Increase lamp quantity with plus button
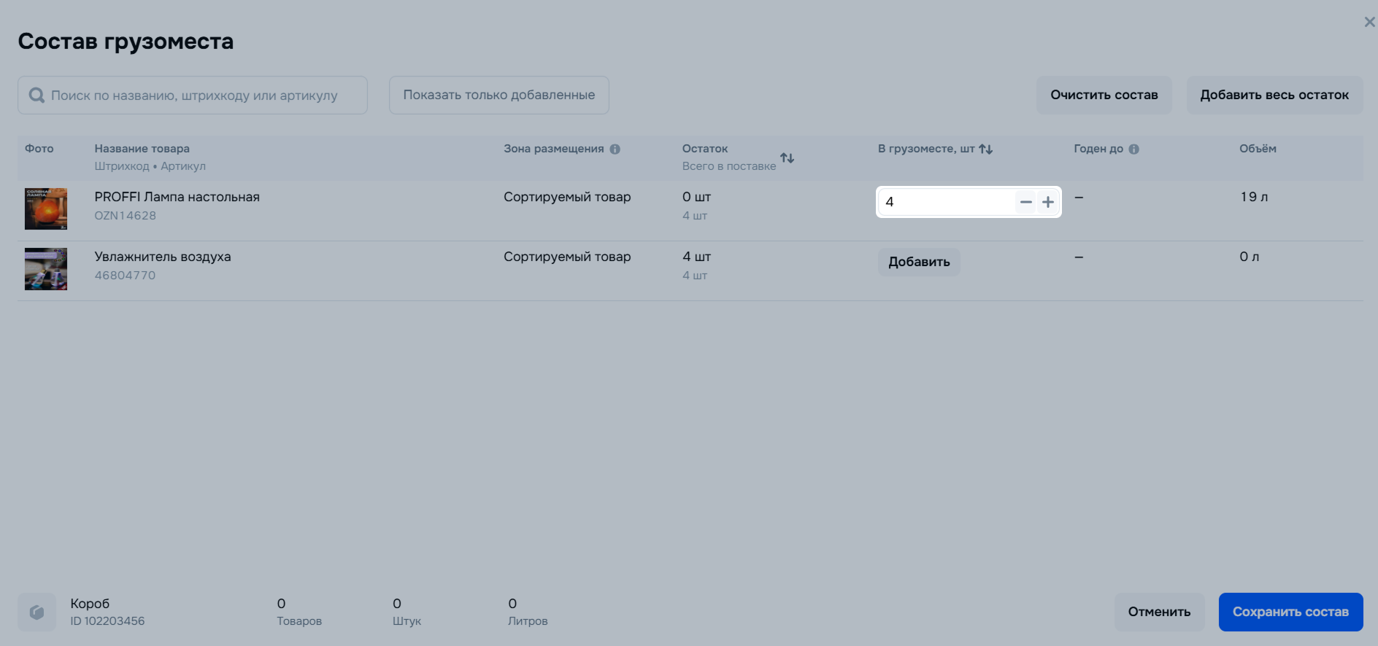1378x646 pixels. (1048, 203)
